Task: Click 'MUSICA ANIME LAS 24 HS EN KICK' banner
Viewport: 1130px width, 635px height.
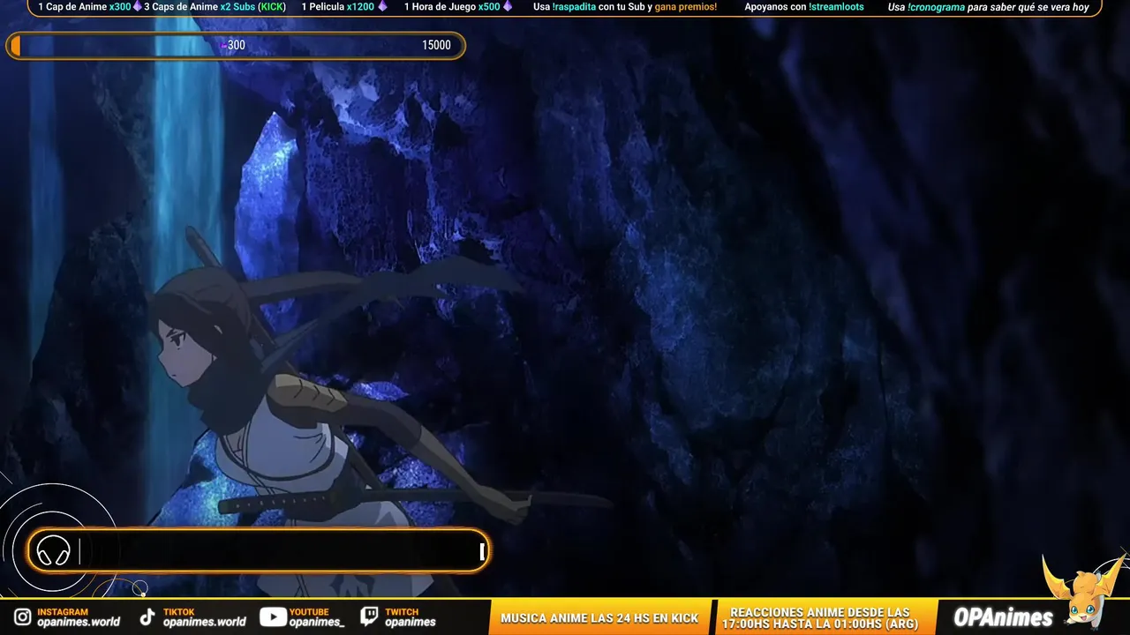Action: [x=599, y=618]
